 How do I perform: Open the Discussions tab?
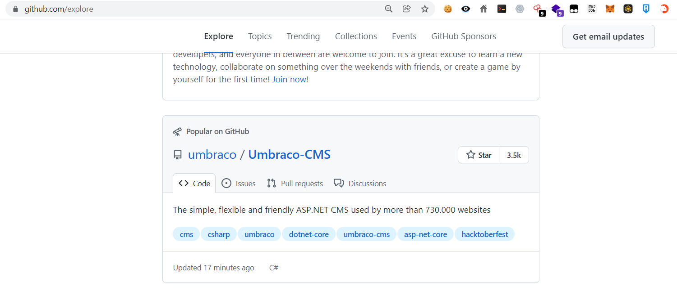point(359,183)
